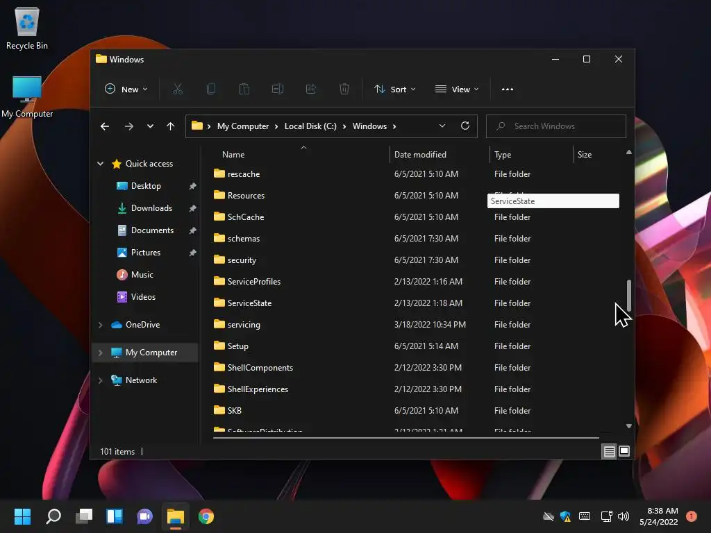The width and height of the screenshot is (711, 533).
Task: Open Task View on taskbar
Action: tap(84, 516)
